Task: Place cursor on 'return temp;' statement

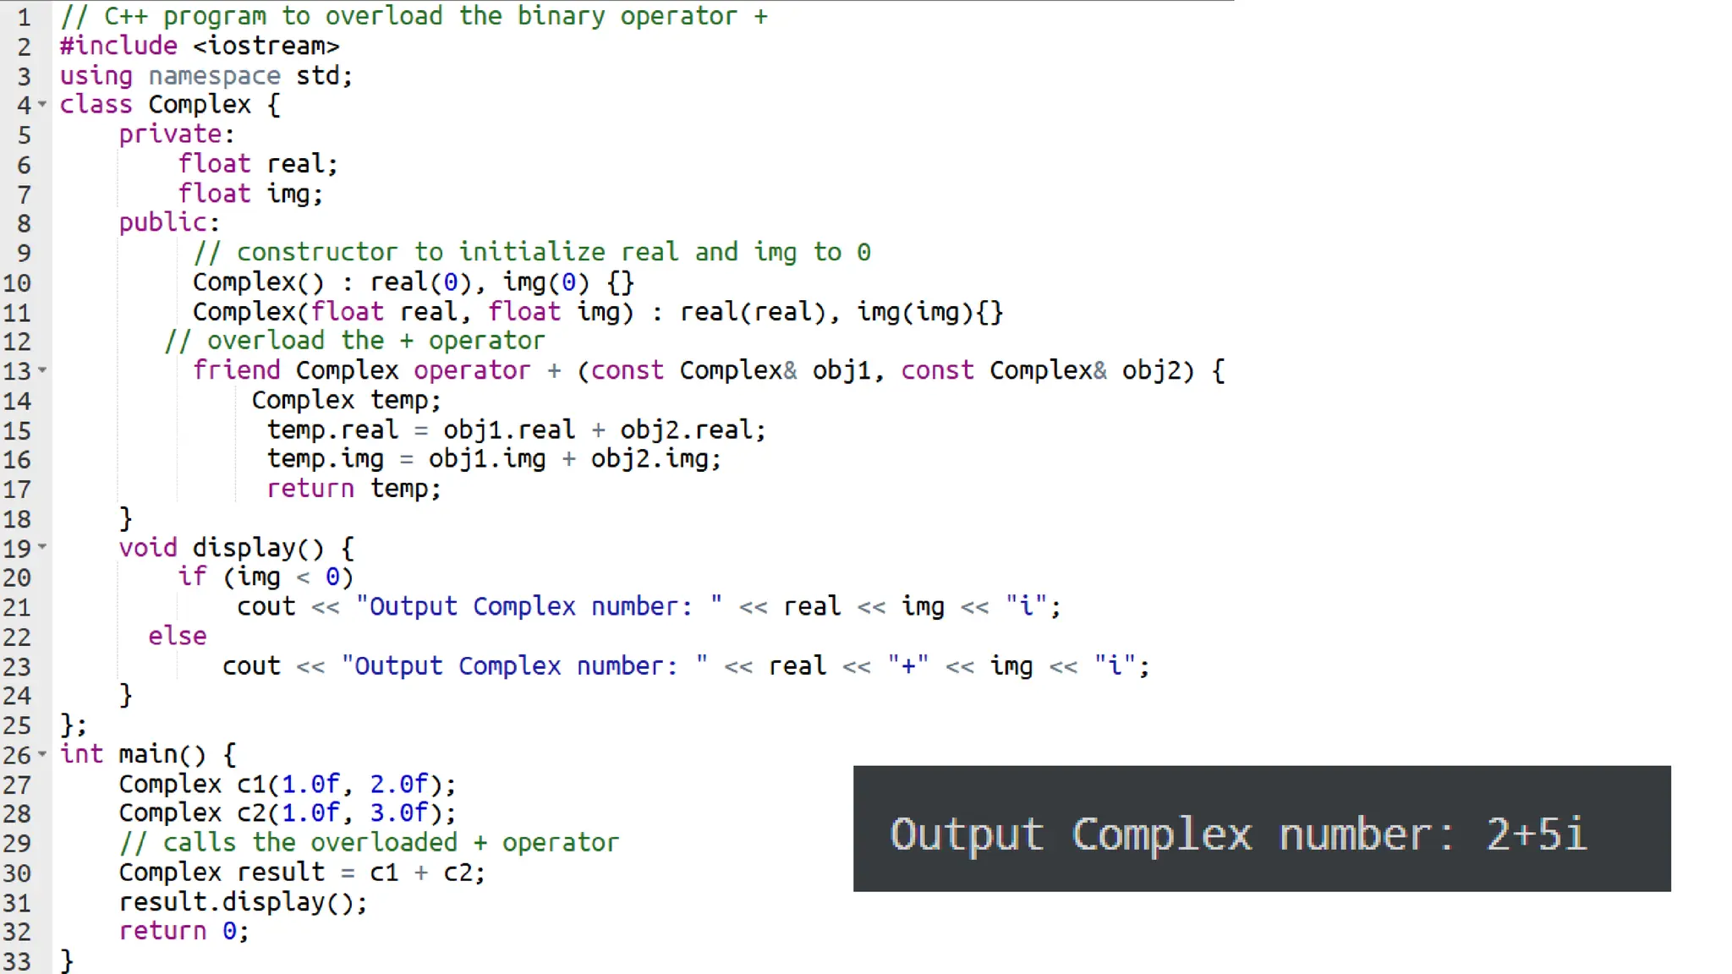Action: (354, 489)
